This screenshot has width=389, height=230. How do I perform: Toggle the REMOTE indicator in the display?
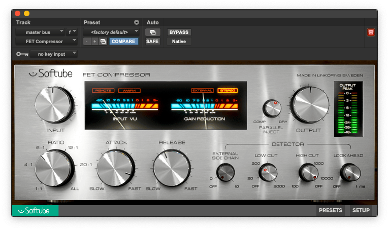click(x=103, y=91)
